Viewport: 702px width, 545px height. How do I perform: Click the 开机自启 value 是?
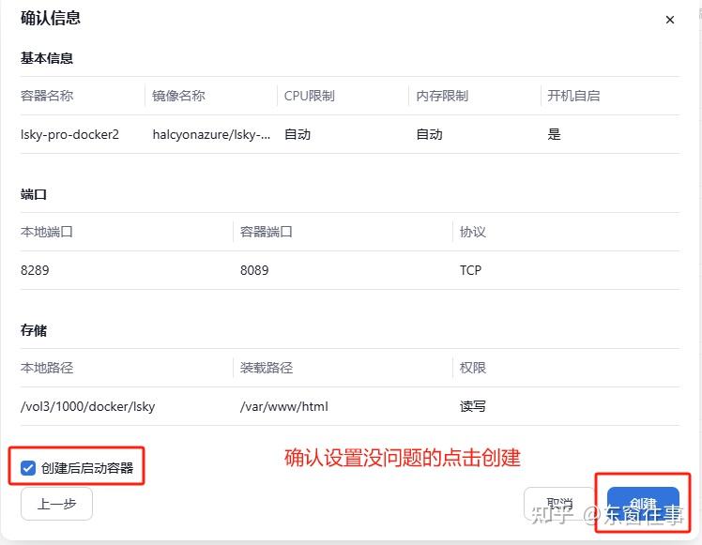[554, 134]
